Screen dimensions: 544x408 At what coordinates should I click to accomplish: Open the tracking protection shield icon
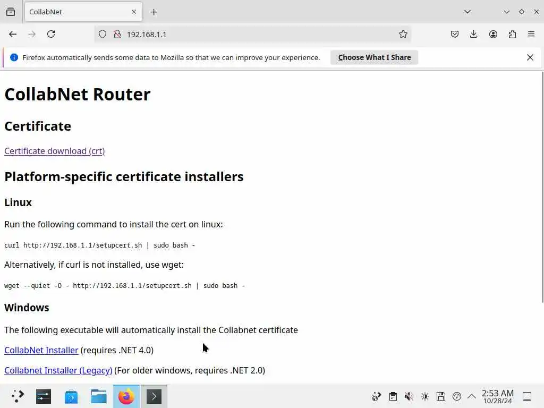tap(103, 34)
